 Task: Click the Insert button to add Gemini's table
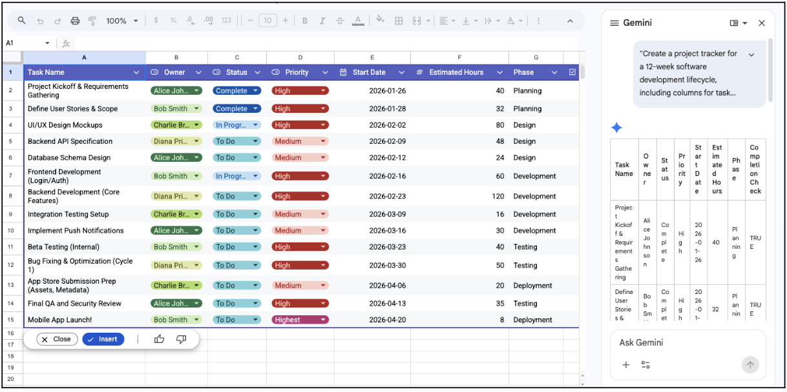coord(103,338)
